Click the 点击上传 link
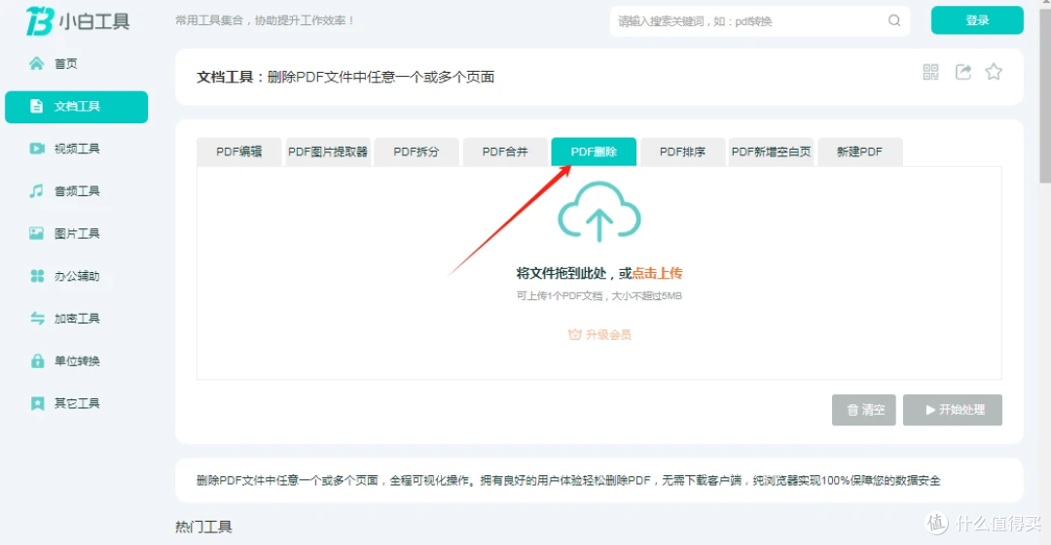Screen dimensions: 1051x545 [x=657, y=273]
